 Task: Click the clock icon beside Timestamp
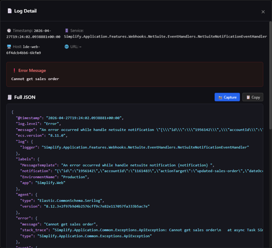click(x=9, y=31)
